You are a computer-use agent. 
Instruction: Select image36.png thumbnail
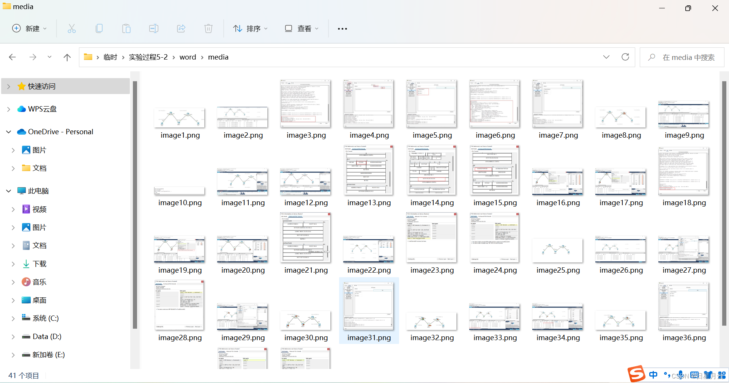(684, 306)
